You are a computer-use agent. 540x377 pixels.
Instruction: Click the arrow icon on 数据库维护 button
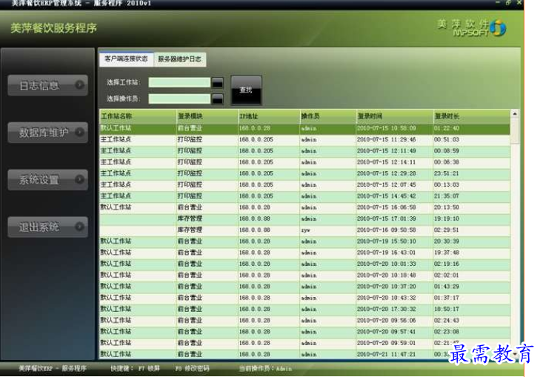click(x=79, y=132)
